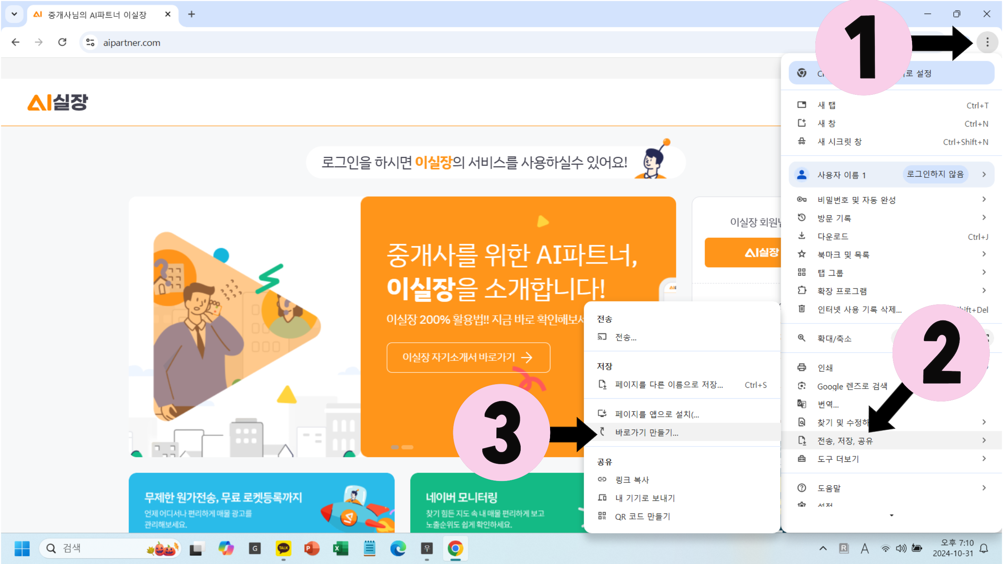Open the Windows Start button

(x=22, y=548)
